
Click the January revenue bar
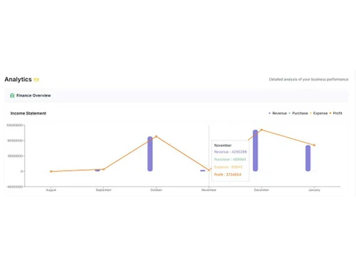(x=308, y=158)
